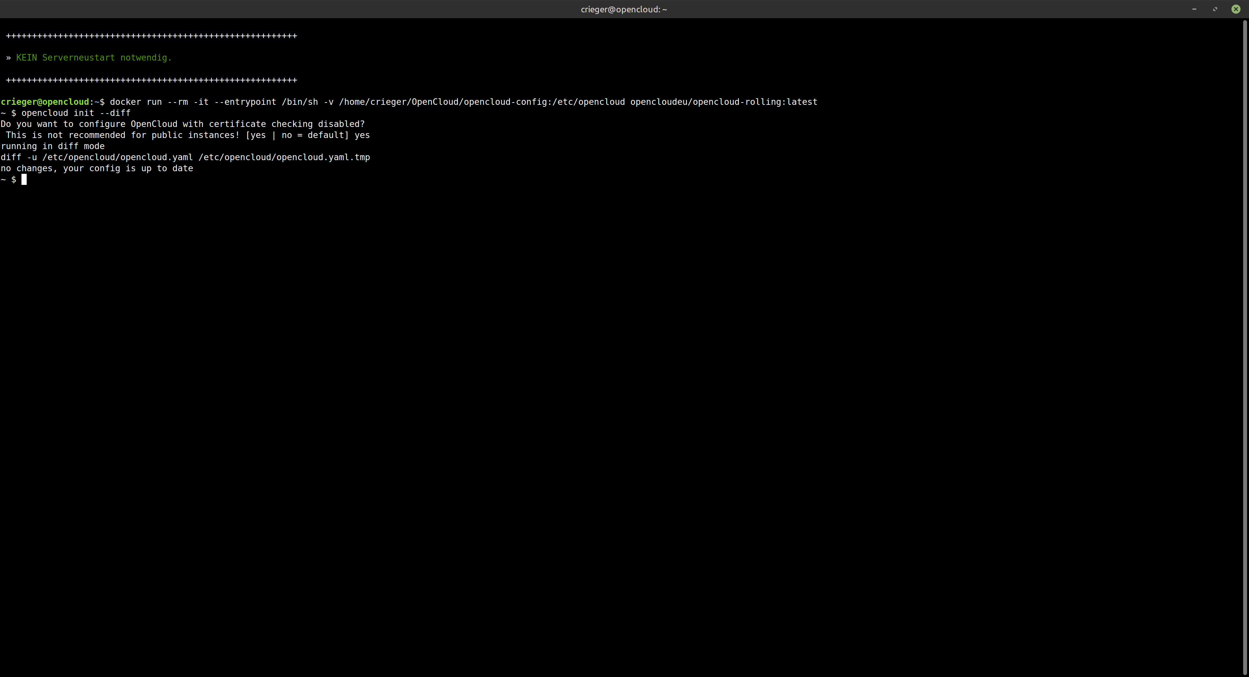Click the window title 'crieger@opencloud: ~'
Image resolution: width=1249 pixels, height=677 pixels.
[624, 9]
